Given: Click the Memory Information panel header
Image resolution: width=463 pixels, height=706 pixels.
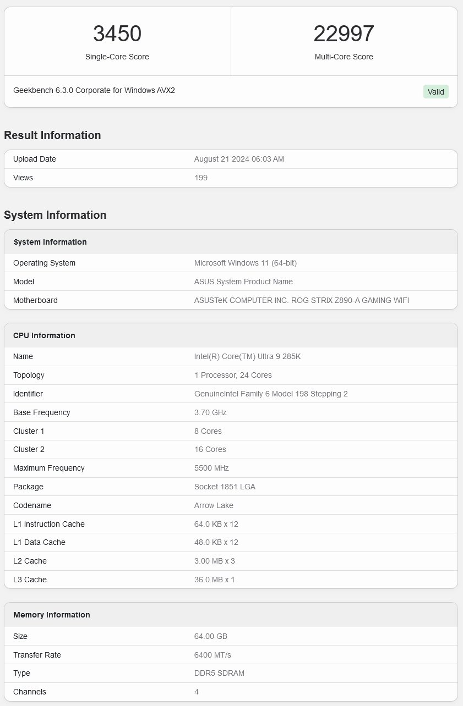Looking at the screenshot, I should point(51,615).
